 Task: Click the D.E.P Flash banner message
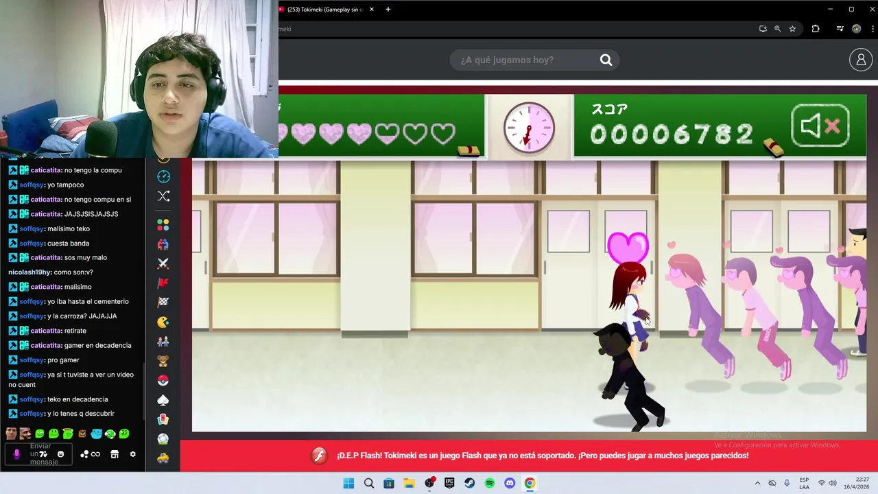click(542, 456)
